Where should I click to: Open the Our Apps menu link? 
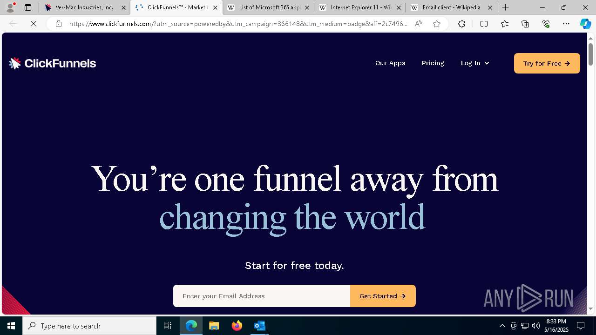(390, 63)
